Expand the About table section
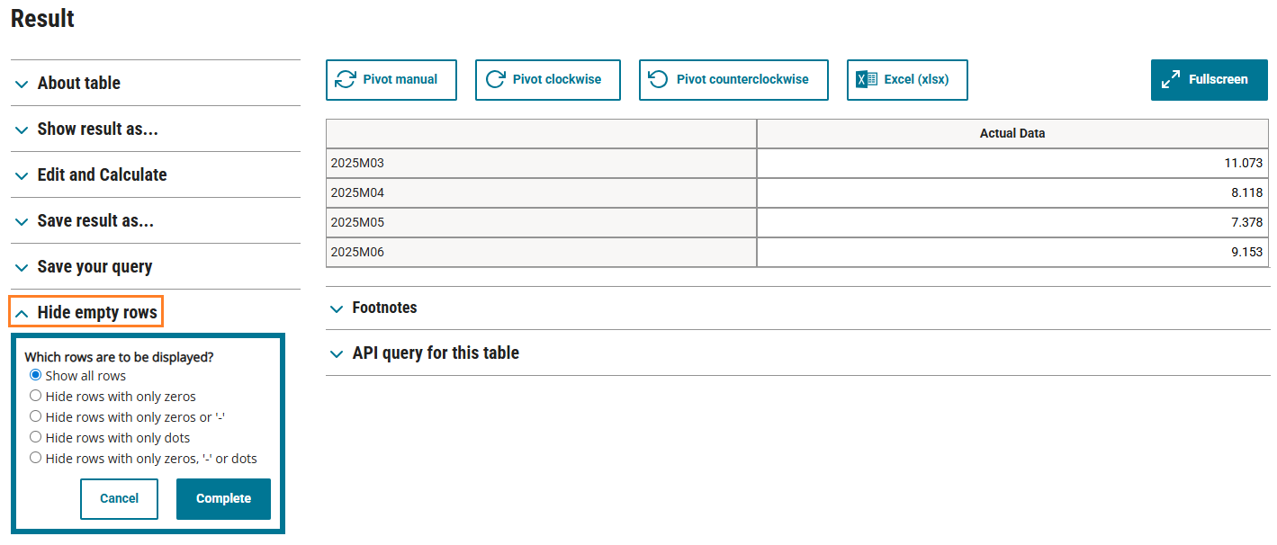The width and height of the screenshot is (1277, 545). [79, 83]
